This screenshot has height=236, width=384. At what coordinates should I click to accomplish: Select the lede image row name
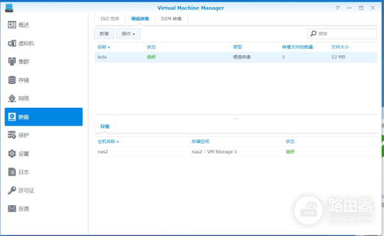click(x=102, y=57)
